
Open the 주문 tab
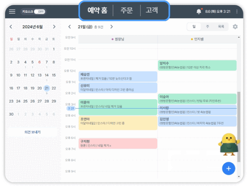(x=126, y=11)
